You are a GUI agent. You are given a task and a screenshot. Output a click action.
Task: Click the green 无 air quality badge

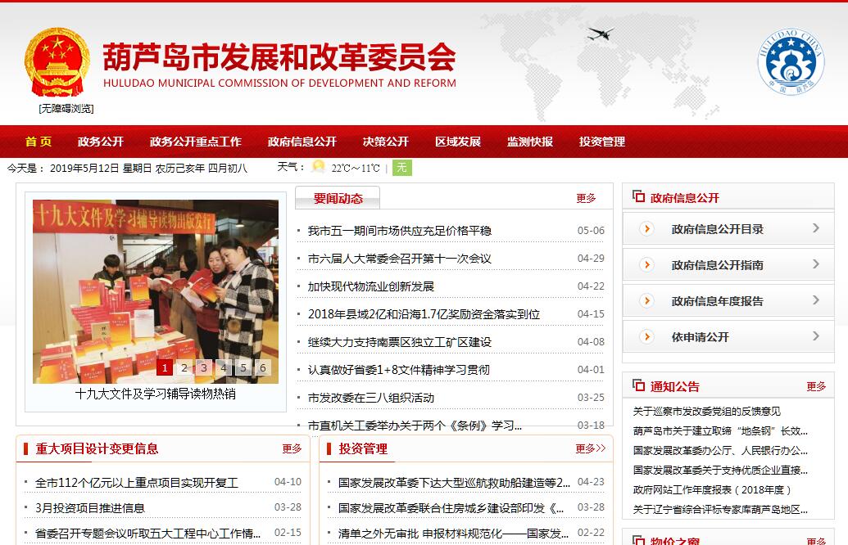(x=401, y=168)
